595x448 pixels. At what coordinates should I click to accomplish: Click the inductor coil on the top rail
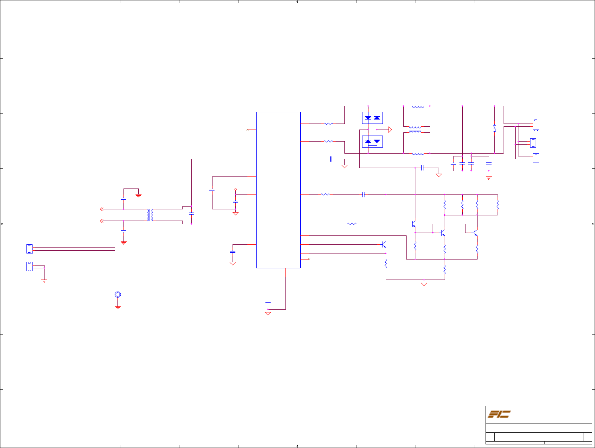(418, 106)
